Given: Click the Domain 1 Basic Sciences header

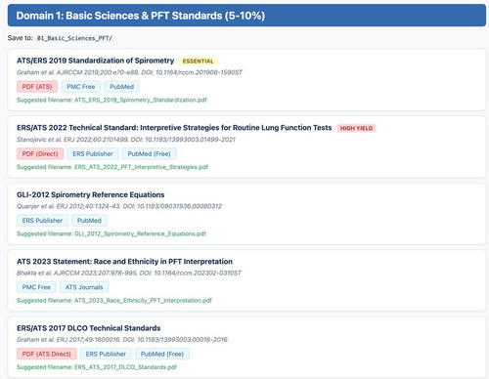Looking at the screenshot, I should tap(246, 16).
